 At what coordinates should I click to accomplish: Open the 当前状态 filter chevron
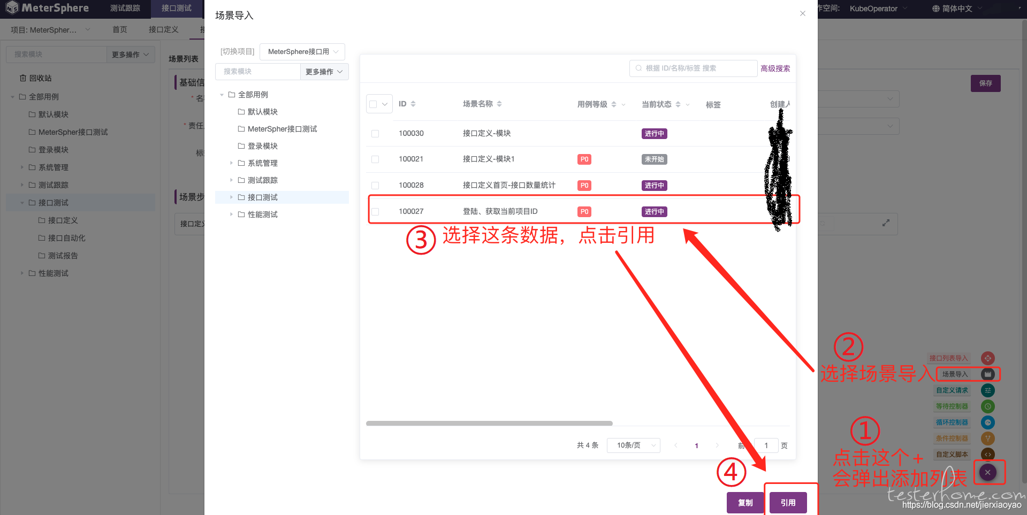[x=688, y=105]
